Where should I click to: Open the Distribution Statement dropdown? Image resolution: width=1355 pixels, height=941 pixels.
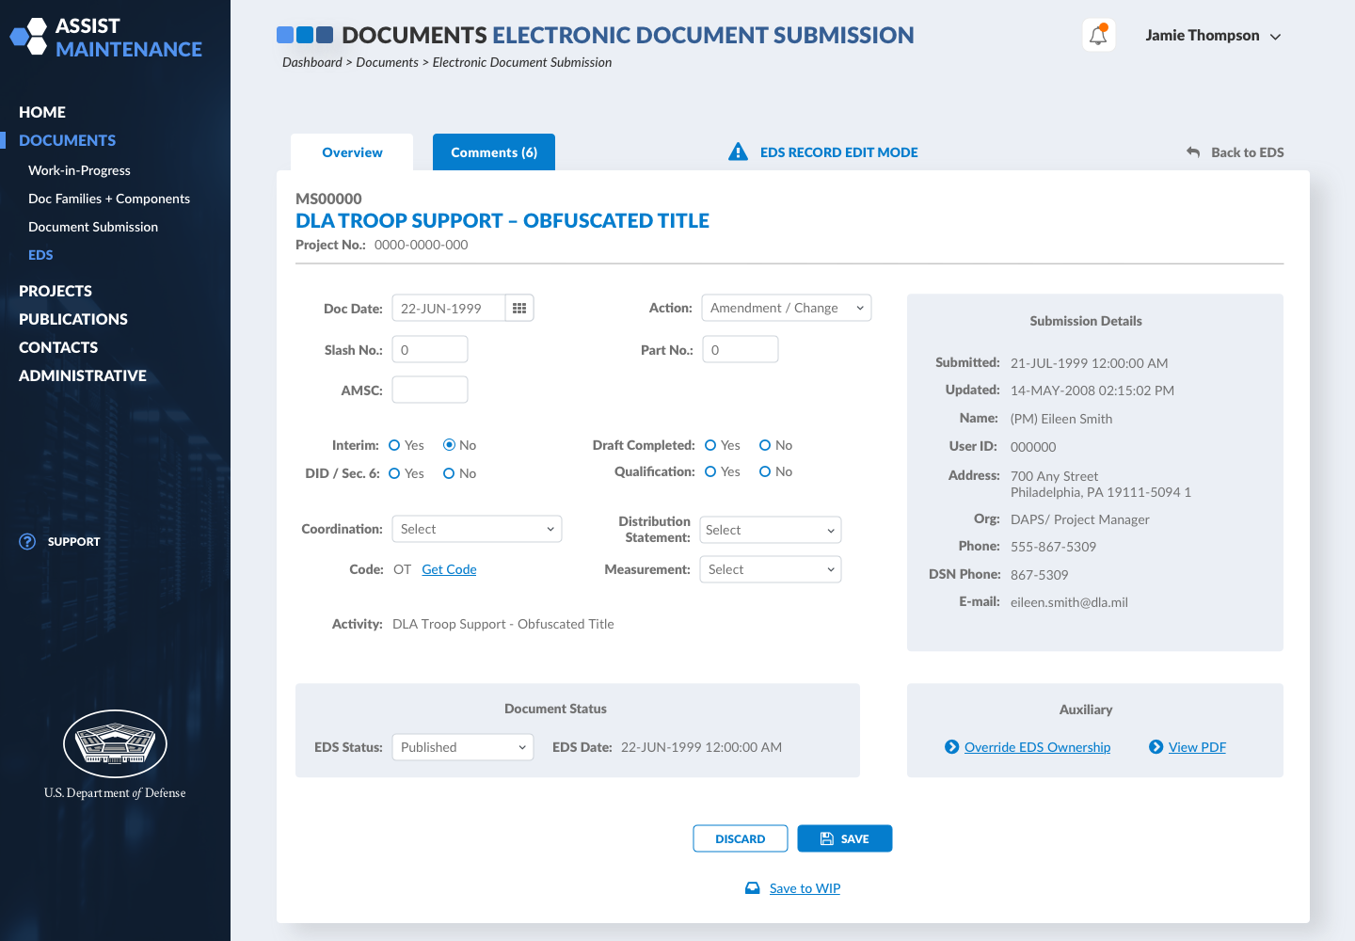point(771,530)
